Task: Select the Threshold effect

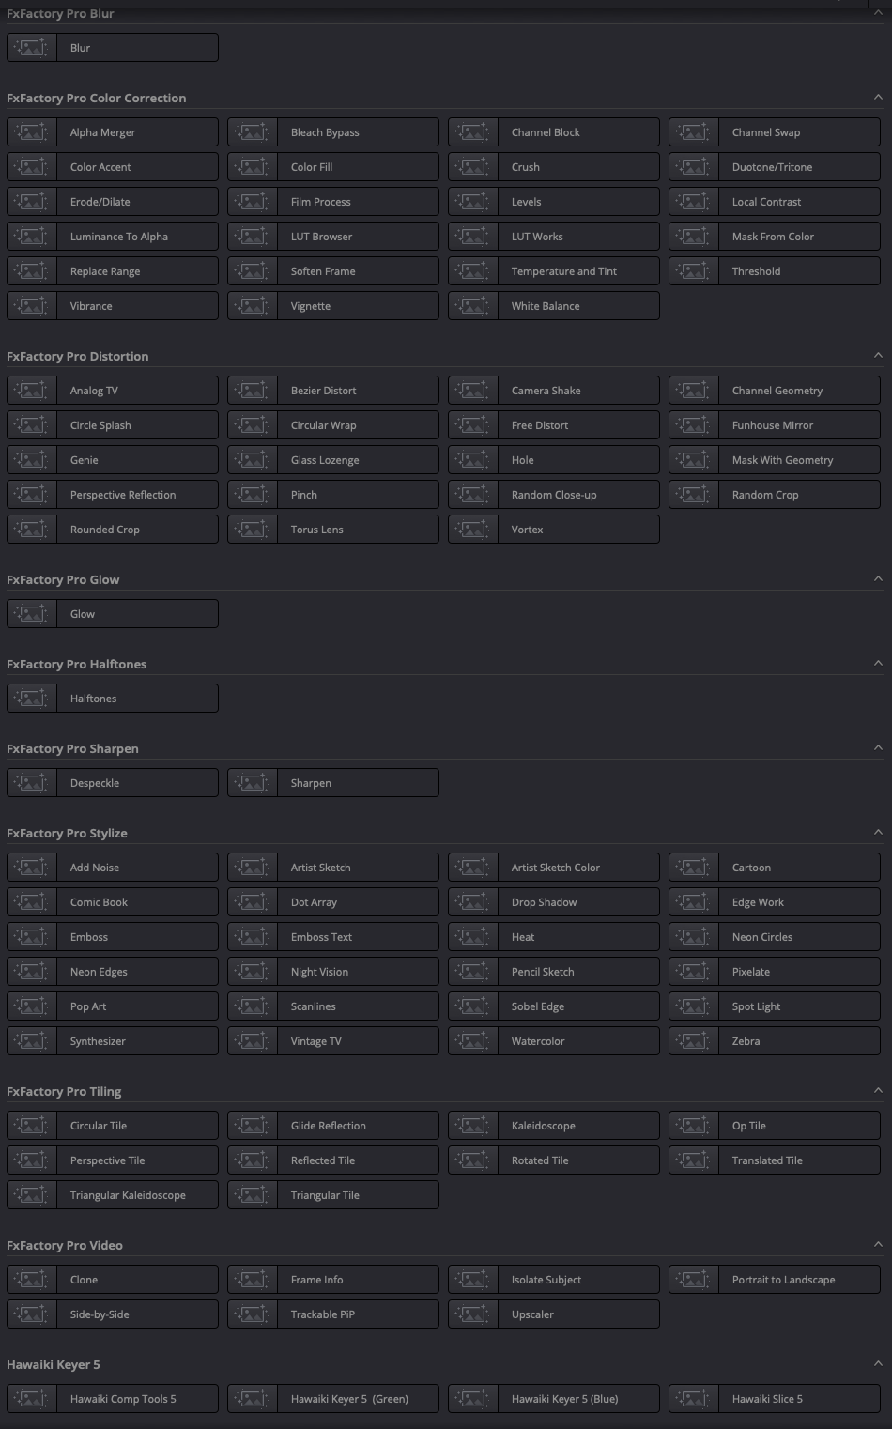Action: point(775,271)
